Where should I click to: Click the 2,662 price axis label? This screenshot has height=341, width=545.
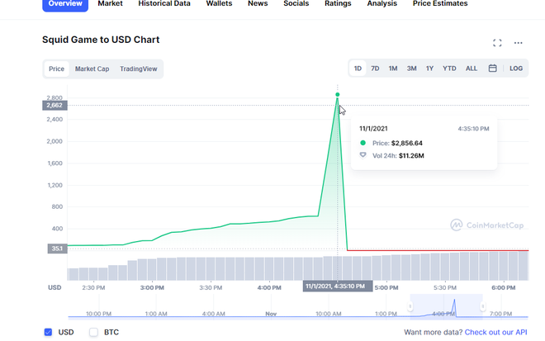tap(54, 106)
